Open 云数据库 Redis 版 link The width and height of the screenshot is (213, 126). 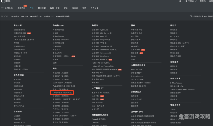(x=99, y=36)
